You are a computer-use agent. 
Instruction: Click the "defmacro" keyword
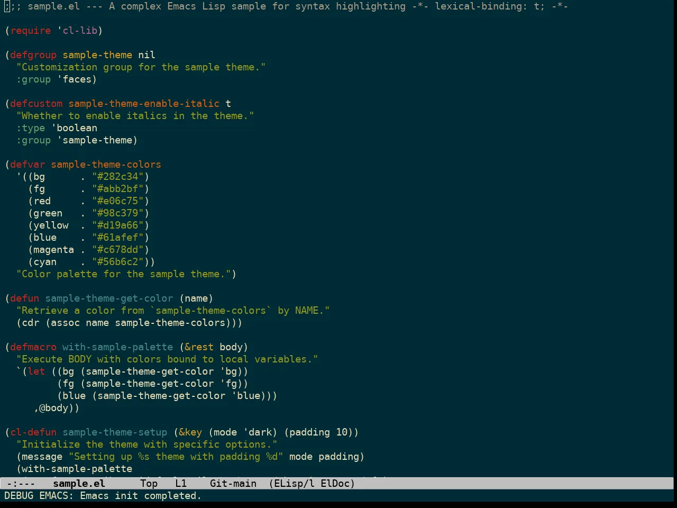coord(33,347)
